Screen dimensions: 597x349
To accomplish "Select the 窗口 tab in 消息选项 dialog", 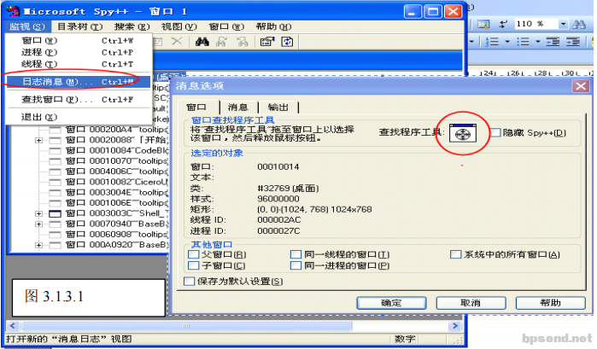I will click(x=196, y=108).
